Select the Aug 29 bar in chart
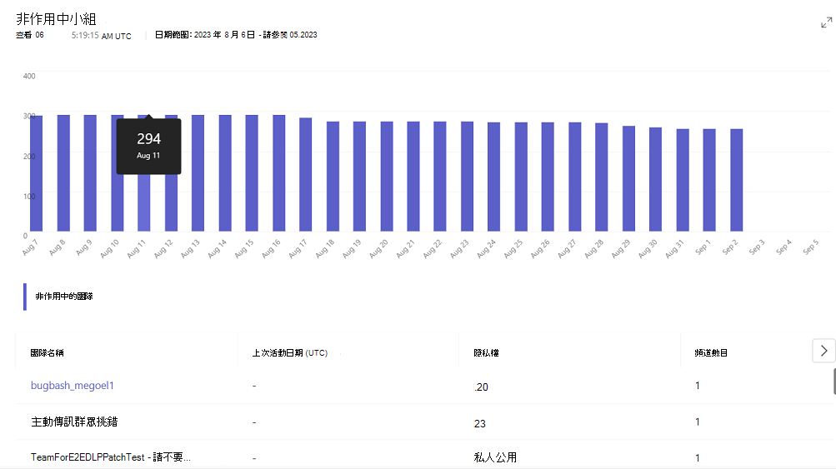Viewport: 836px width, 469px height. point(628,179)
